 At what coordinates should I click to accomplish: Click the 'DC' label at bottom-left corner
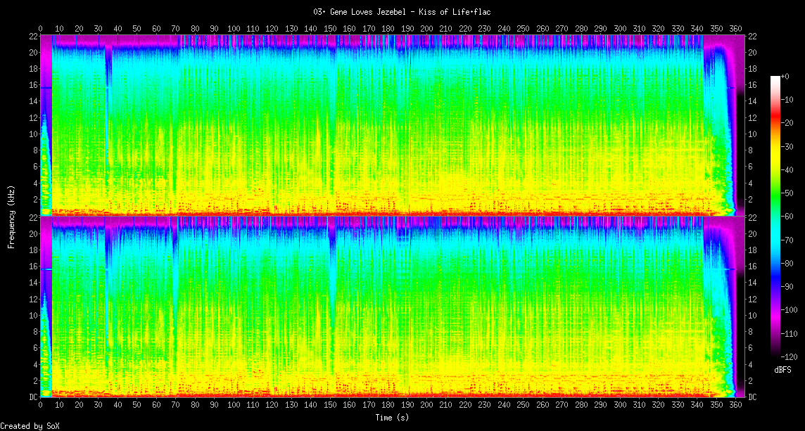32,397
